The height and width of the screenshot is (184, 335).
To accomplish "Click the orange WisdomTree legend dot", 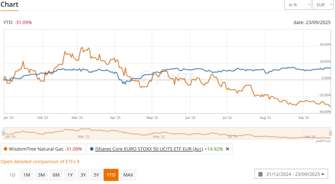I will [x=5, y=149].
